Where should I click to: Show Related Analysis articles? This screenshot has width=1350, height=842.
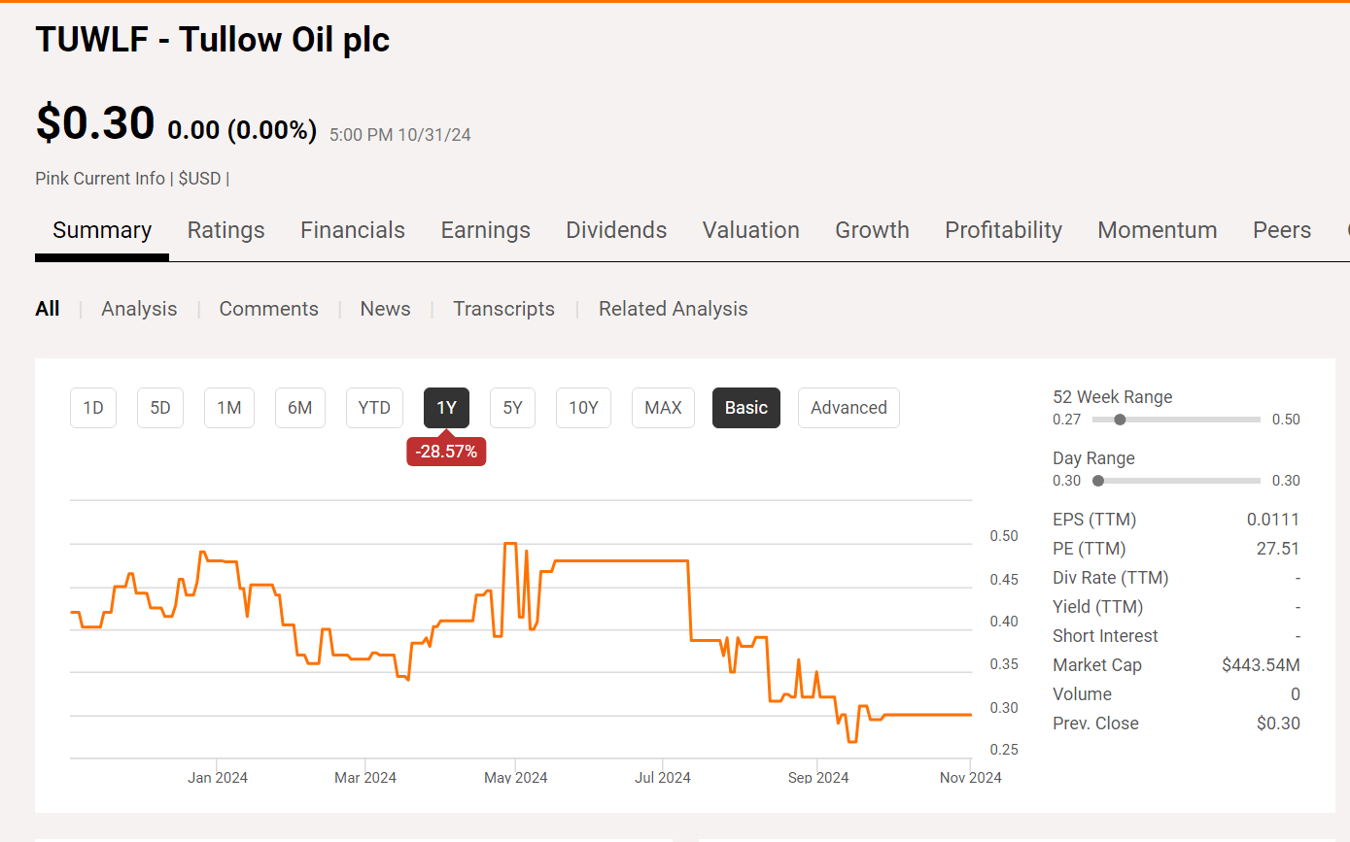pyautogui.click(x=673, y=309)
